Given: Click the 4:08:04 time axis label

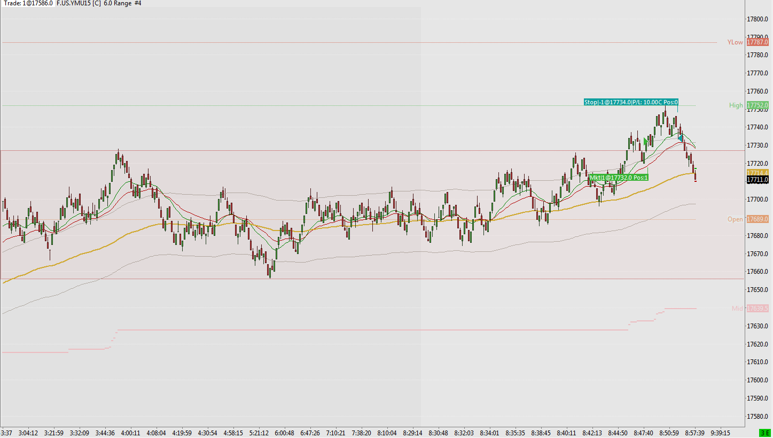Looking at the screenshot, I should tap(156, 433).
